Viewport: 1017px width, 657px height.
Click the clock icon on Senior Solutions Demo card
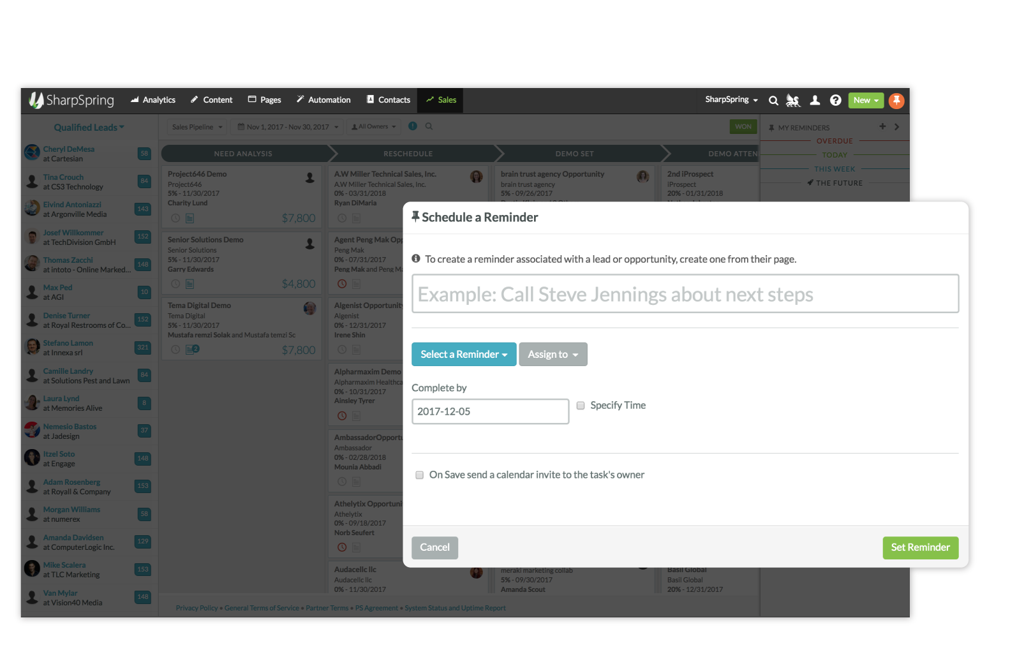tap(175, 284)
